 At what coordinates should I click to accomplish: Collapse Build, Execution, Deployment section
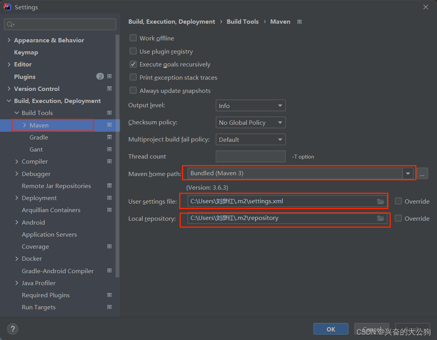click(9, 101)
